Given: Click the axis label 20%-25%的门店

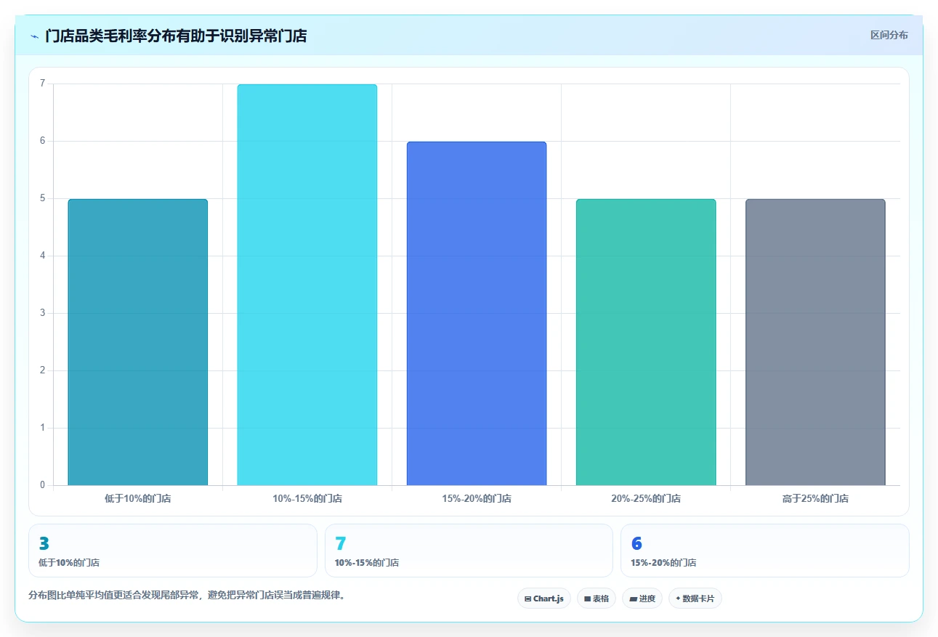Looking at the screenshot, I should coord(646,499).
